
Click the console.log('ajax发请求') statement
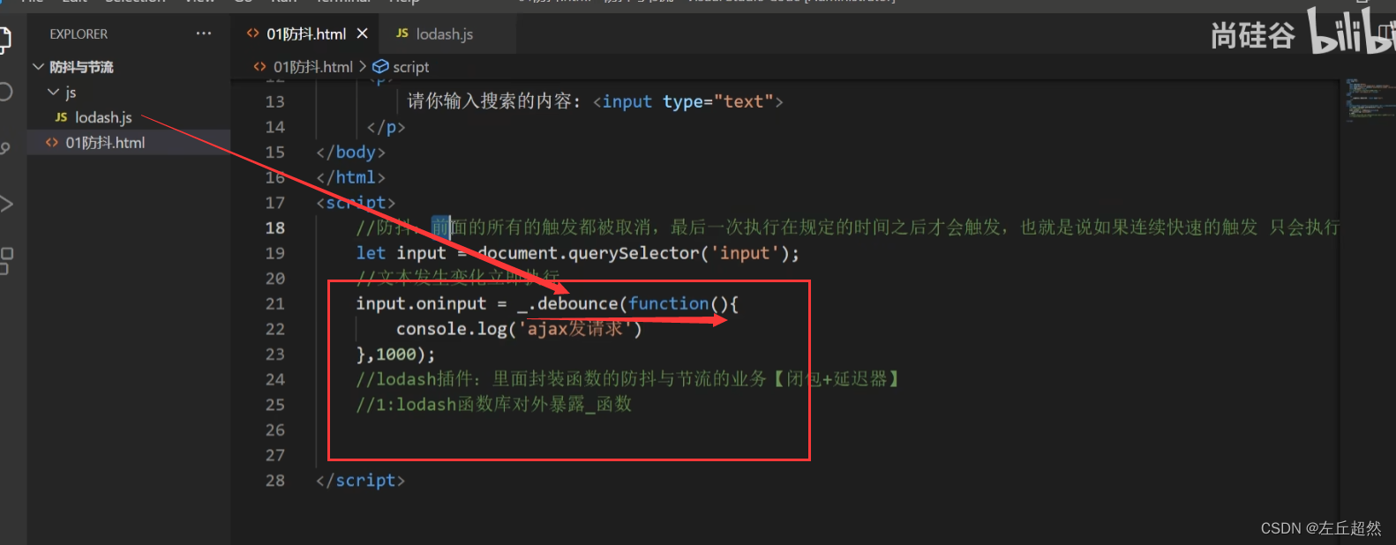coord(519,329)
